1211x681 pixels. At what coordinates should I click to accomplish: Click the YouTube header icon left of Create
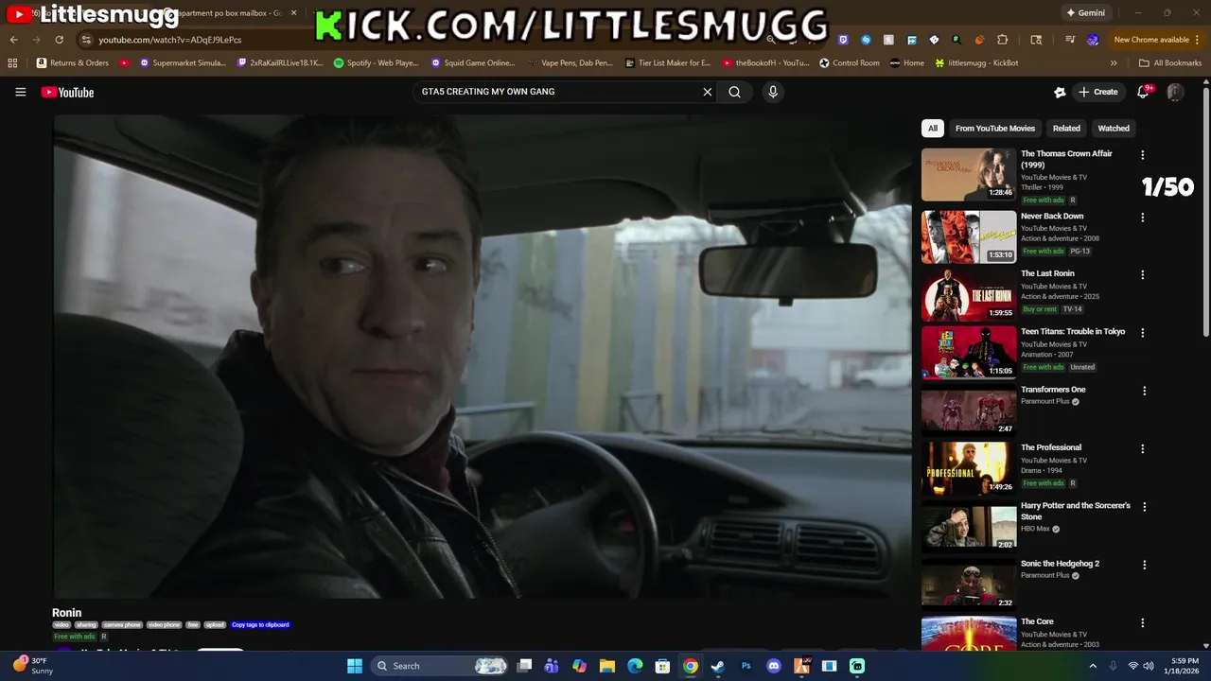1060,92
